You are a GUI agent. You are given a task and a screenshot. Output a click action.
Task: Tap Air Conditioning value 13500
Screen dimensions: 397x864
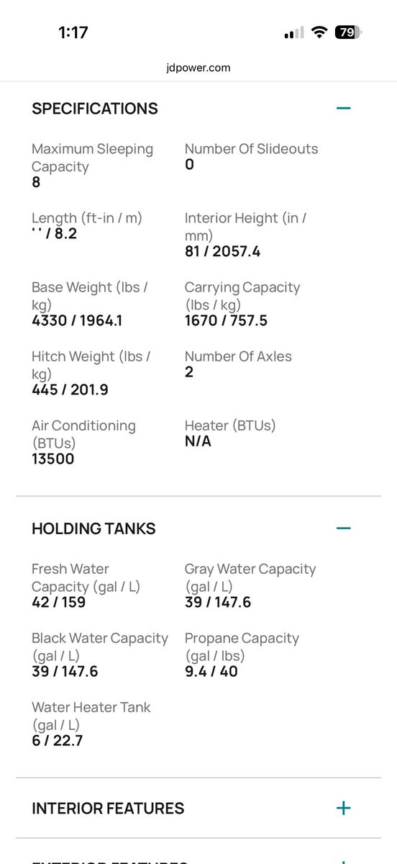[x=53, y=459]
